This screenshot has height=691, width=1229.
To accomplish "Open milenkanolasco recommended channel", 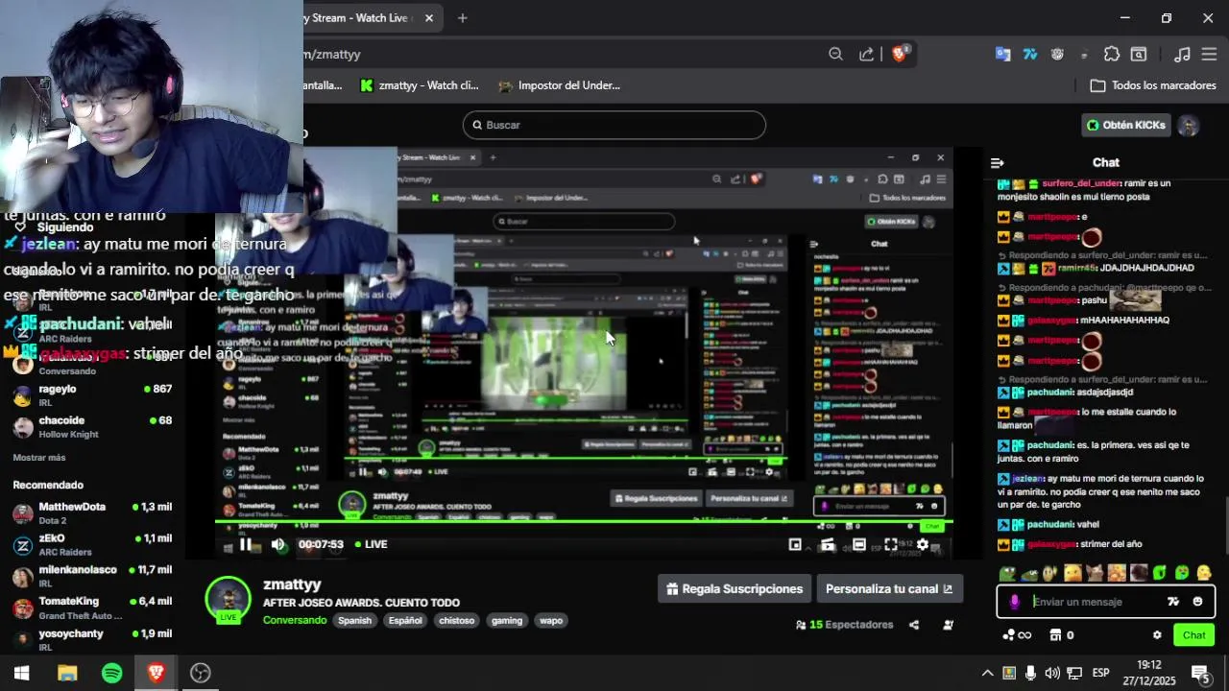I will click(x=93, y=576).
